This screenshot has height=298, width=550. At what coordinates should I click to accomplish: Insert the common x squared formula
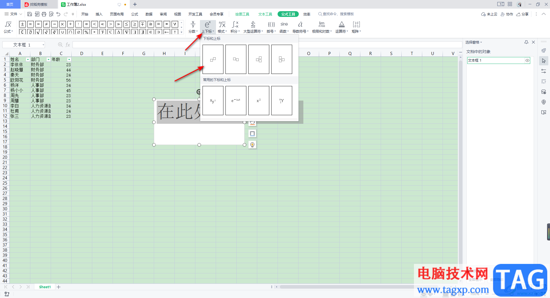tap(259, 101)
